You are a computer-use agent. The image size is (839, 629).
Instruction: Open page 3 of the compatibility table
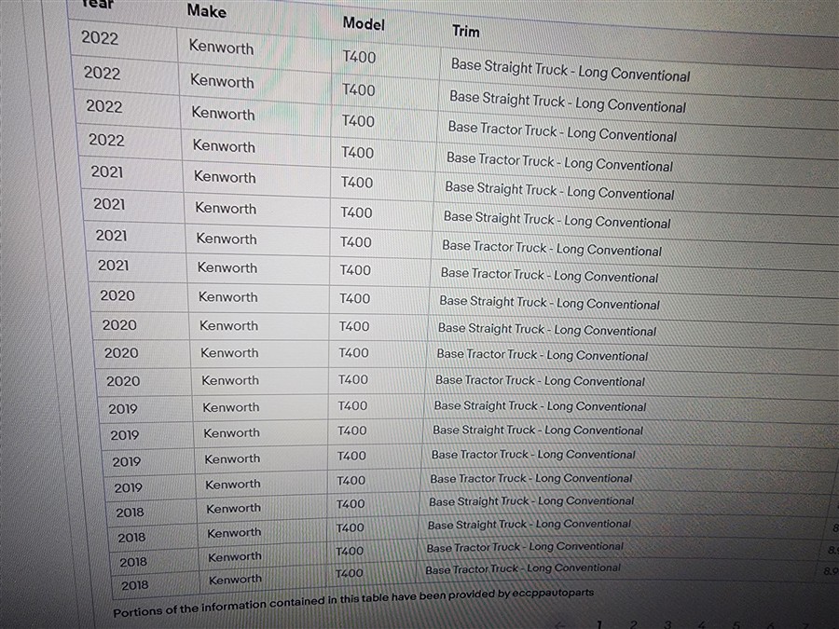667,625
